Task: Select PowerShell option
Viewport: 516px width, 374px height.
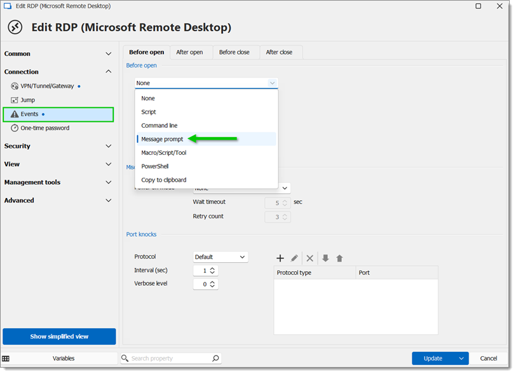Action: point(207,166)
